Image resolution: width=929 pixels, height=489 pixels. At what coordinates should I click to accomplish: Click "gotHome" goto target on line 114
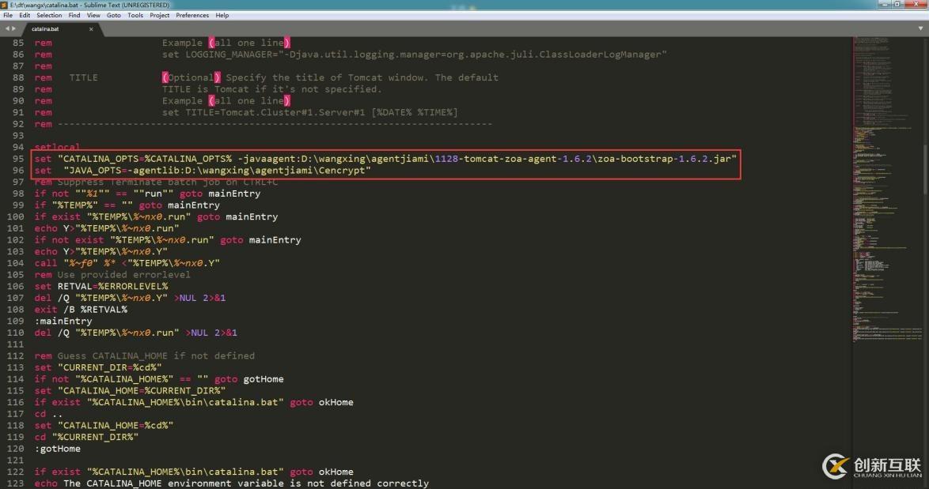[x=264, y=379]
